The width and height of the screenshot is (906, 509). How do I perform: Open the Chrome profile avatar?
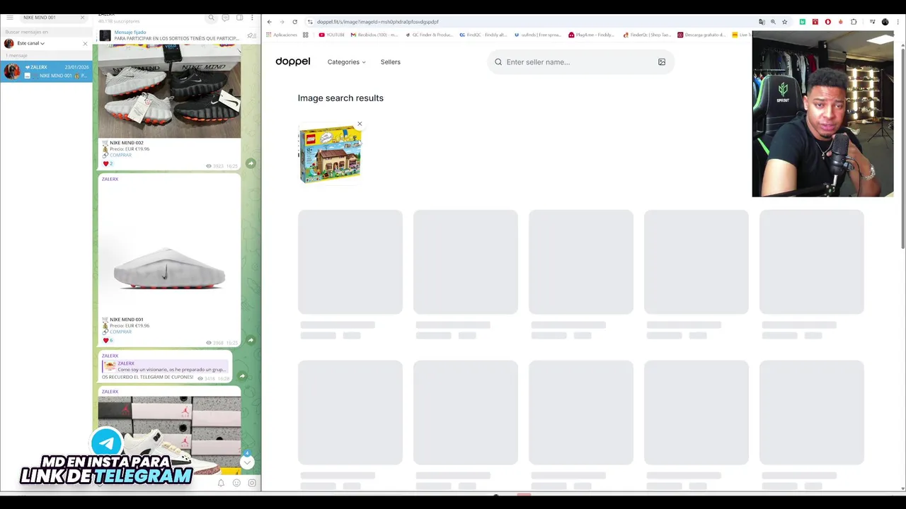point(885,22)
